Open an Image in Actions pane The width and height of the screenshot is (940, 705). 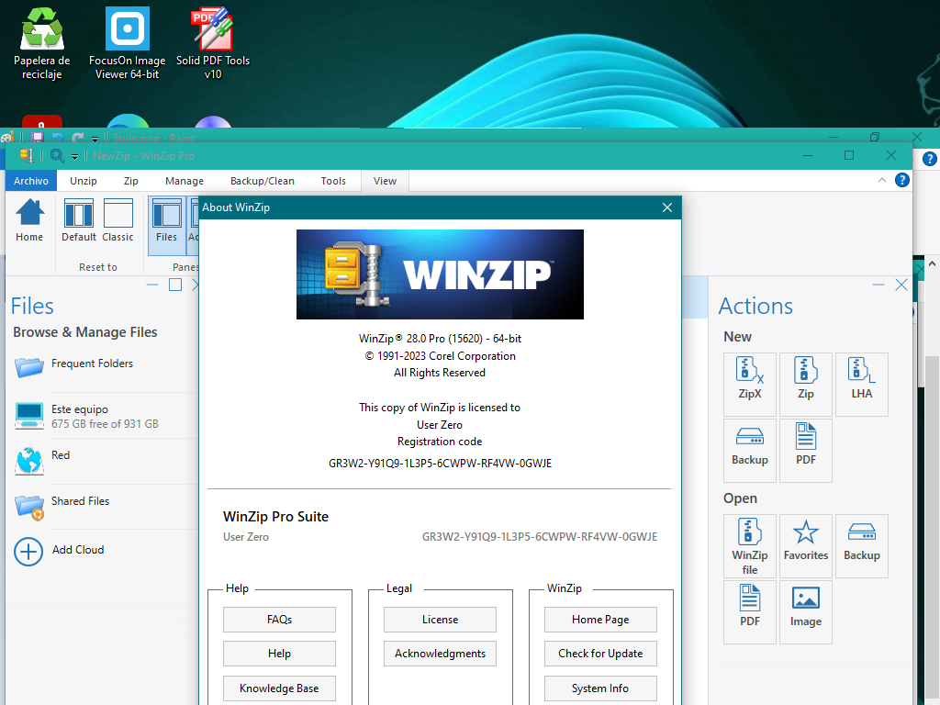(806, 612)
